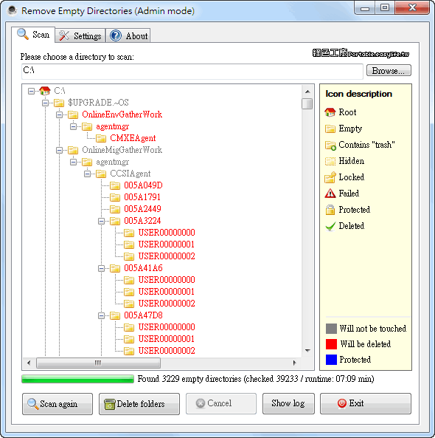Select USER00000002 under 005A47D8
The height and width of the screenshot is (438, 435).
(167, 351)
